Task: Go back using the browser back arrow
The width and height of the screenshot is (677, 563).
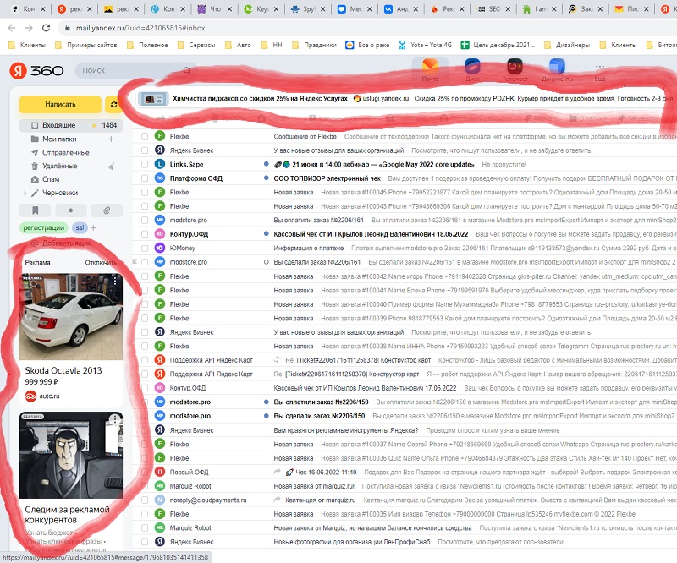Action: click(x=12, y=28)
